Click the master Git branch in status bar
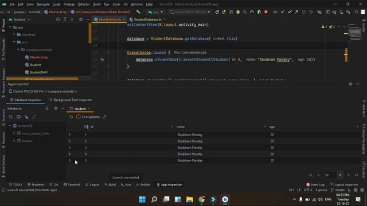 pyautogui.click(x=338, y=190)
